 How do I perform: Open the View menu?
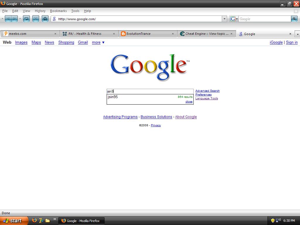(x=26, y=11)
